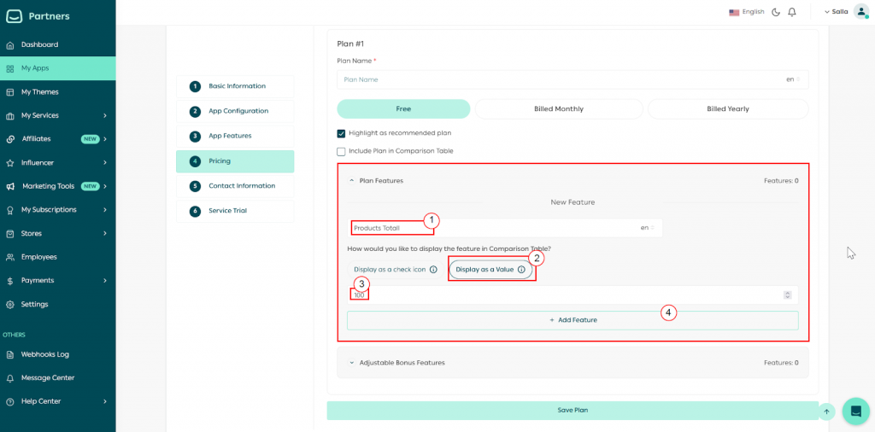Click the Salla Partners logo
The width and height of the screenshot is (875, 432).
(x=38, y=15)
